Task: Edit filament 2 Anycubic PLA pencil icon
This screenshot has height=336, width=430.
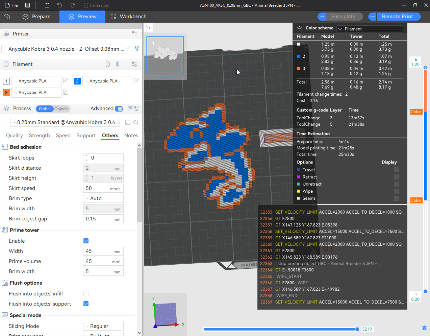Action: click(137, 81)
